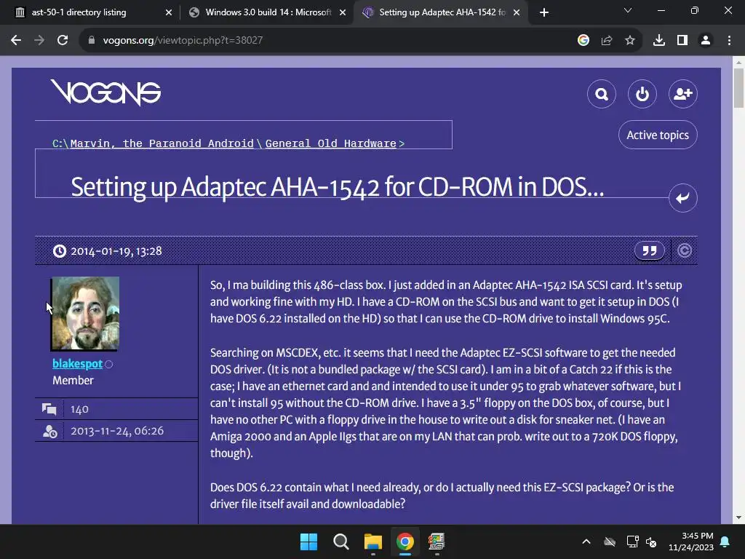Open the General Old Hardware breadcrumb link
Viewport: 745px width, 559px height.
(x=331, y=143)
